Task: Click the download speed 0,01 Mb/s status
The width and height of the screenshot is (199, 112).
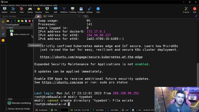Action: pos(113,110)
